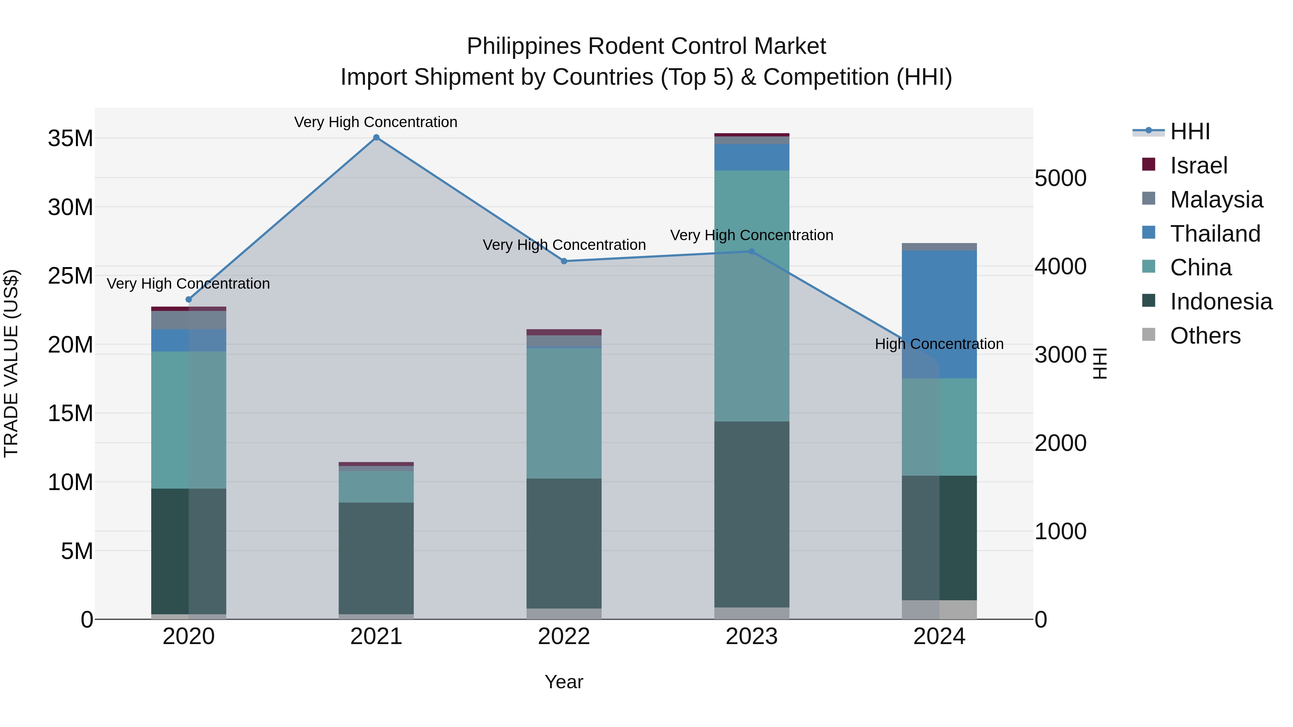The height and width of the screenshot is (727, 1293).
Task: Click the 'Very High Concentration' label near 2022
Action: 564,245
